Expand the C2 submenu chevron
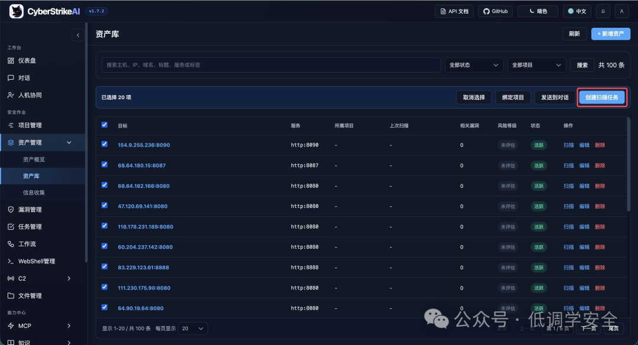 point(69,279)
